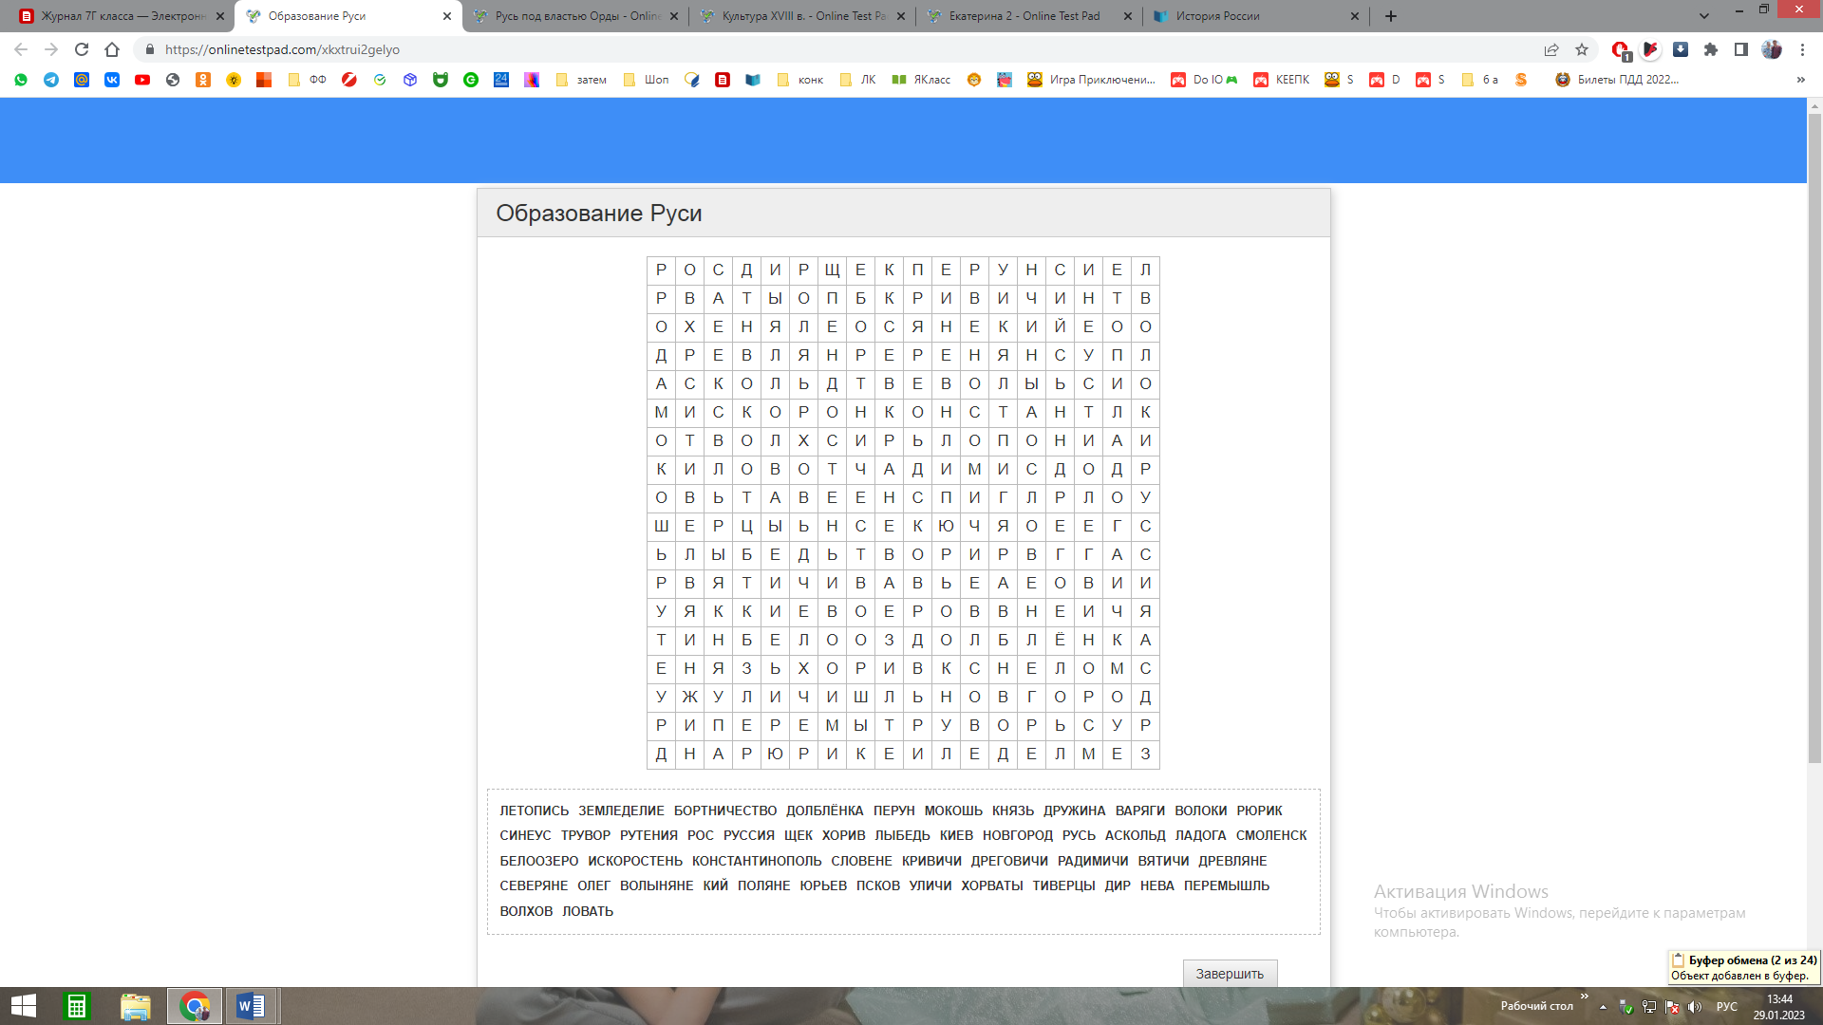1823x1025 pixels.
Task: Open the blue download extension icon
Action: (1681, 49)
